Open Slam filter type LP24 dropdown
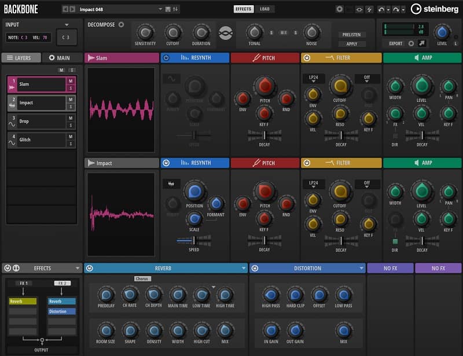This screenshot has width=463, height=356. [x=313, y=78]
